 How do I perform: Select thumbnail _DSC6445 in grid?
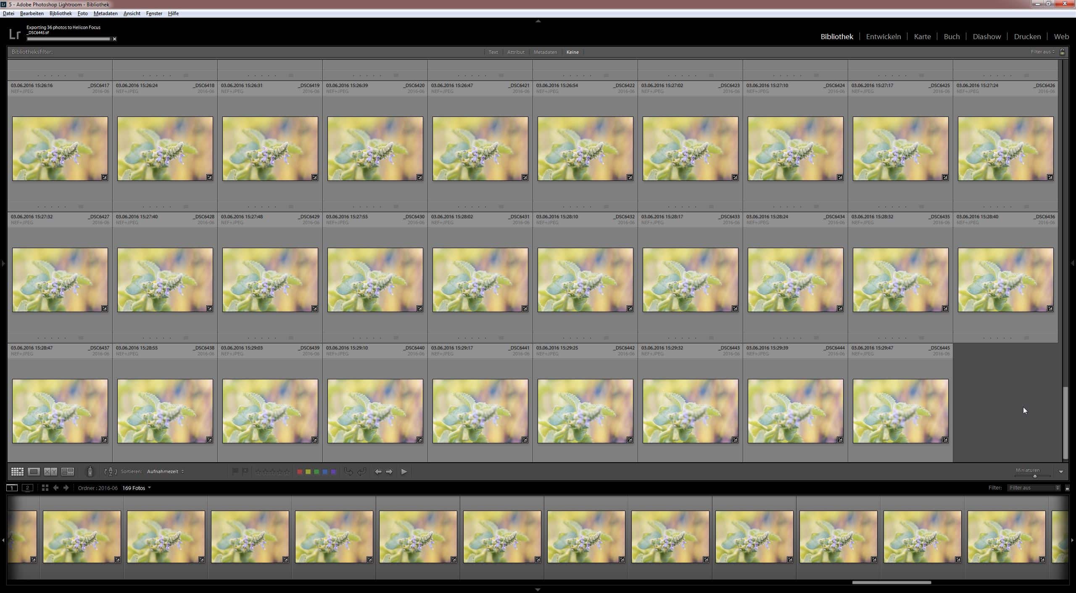[900, 411]
